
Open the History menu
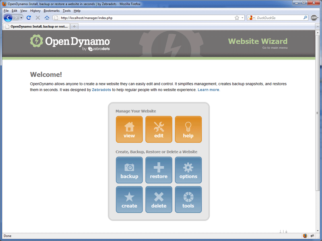click(35, 10)
